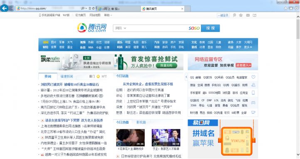Viewport: 300px width, 159px height.
Task: Click the gamepad icon in QQ游戏 row
Action: click(x=253, y=103)
